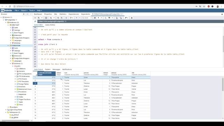Open the Edit pencil dropdown

pos(71,18)
